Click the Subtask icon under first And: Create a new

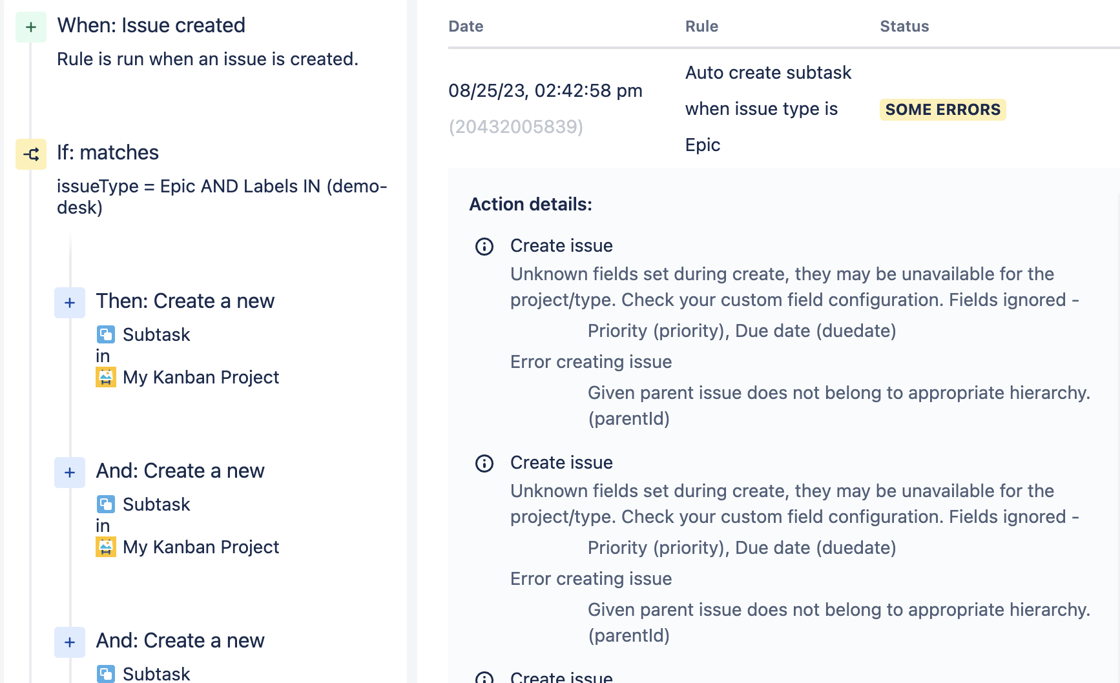click(106, 504)
